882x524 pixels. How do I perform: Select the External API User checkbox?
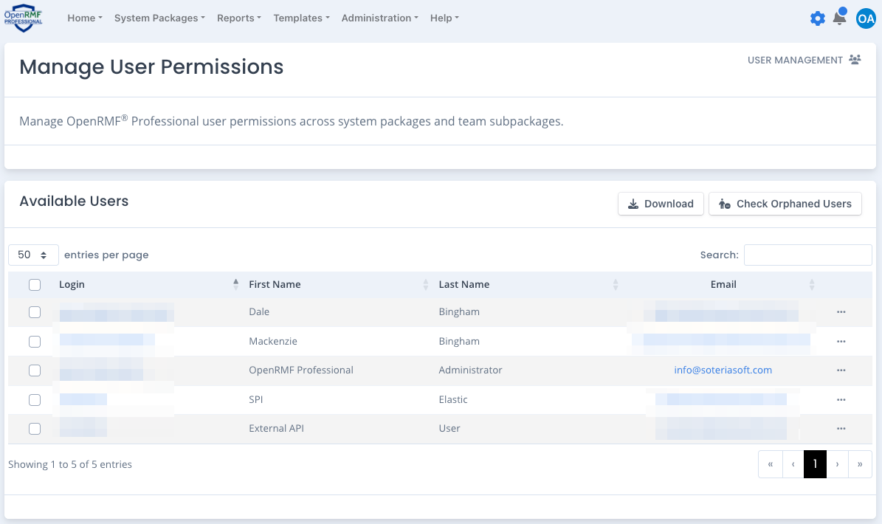point(35,428)
